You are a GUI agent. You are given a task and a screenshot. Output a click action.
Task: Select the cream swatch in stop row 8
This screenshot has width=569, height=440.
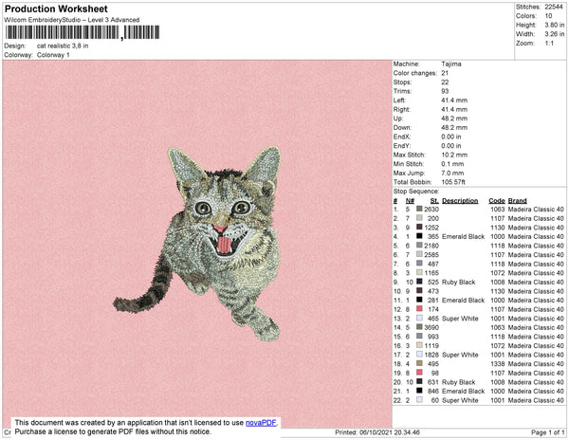419,272
